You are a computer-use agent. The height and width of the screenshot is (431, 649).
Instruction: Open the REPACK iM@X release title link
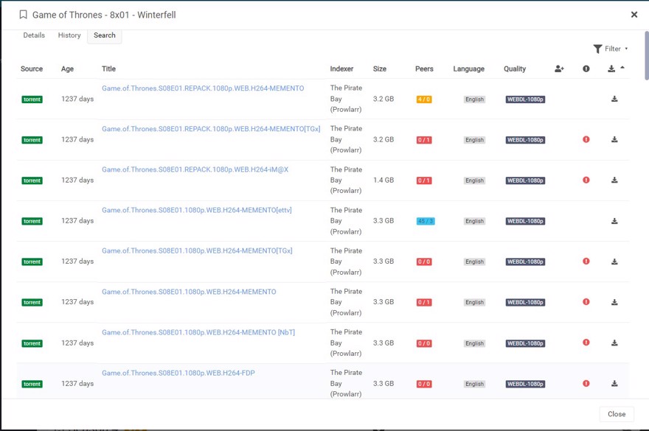click(195, 169)
